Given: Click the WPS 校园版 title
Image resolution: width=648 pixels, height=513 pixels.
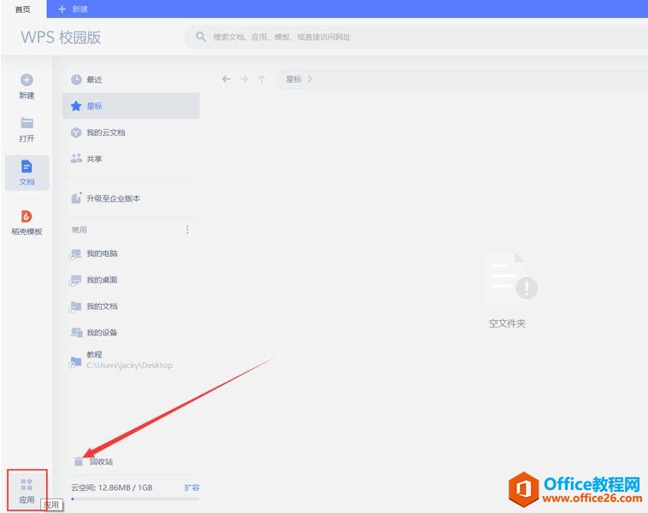Looking at the screenshot, I should [61, 38].
